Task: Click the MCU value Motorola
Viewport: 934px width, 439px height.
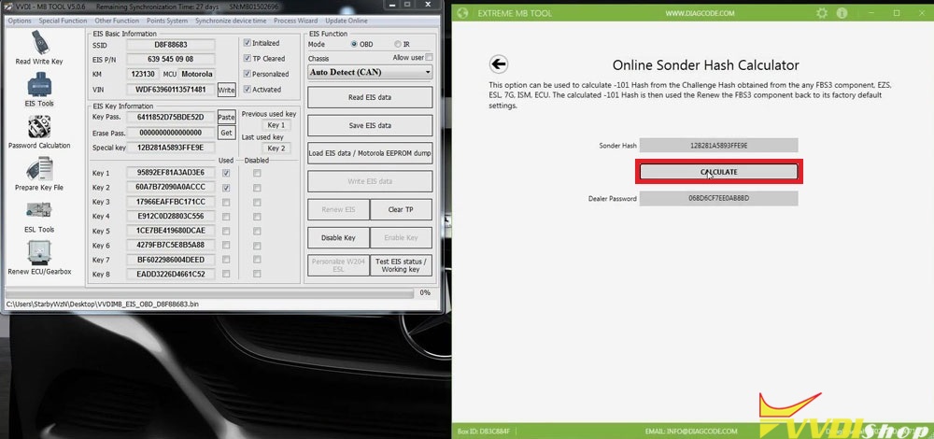Action: tap(197, 75)
